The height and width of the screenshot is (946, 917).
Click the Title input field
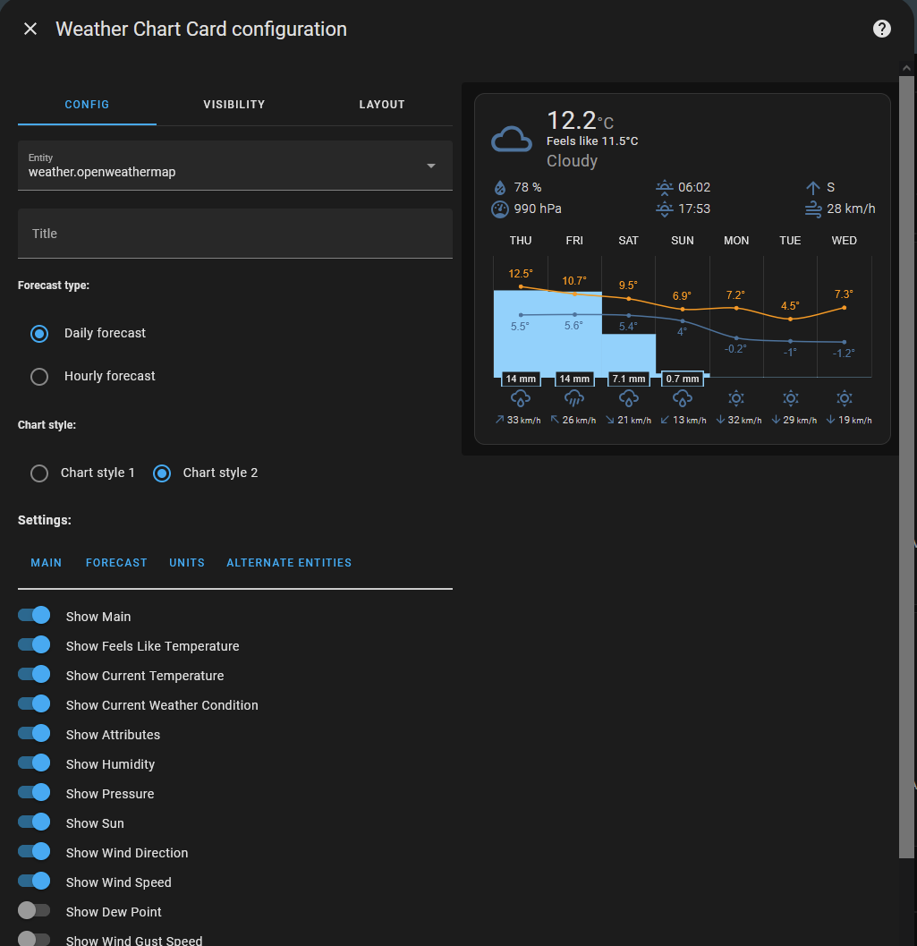coord(234,234)
